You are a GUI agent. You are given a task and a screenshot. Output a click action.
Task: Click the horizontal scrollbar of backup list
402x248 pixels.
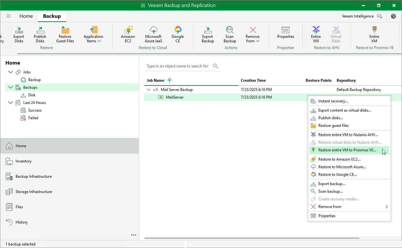(252, 238)
